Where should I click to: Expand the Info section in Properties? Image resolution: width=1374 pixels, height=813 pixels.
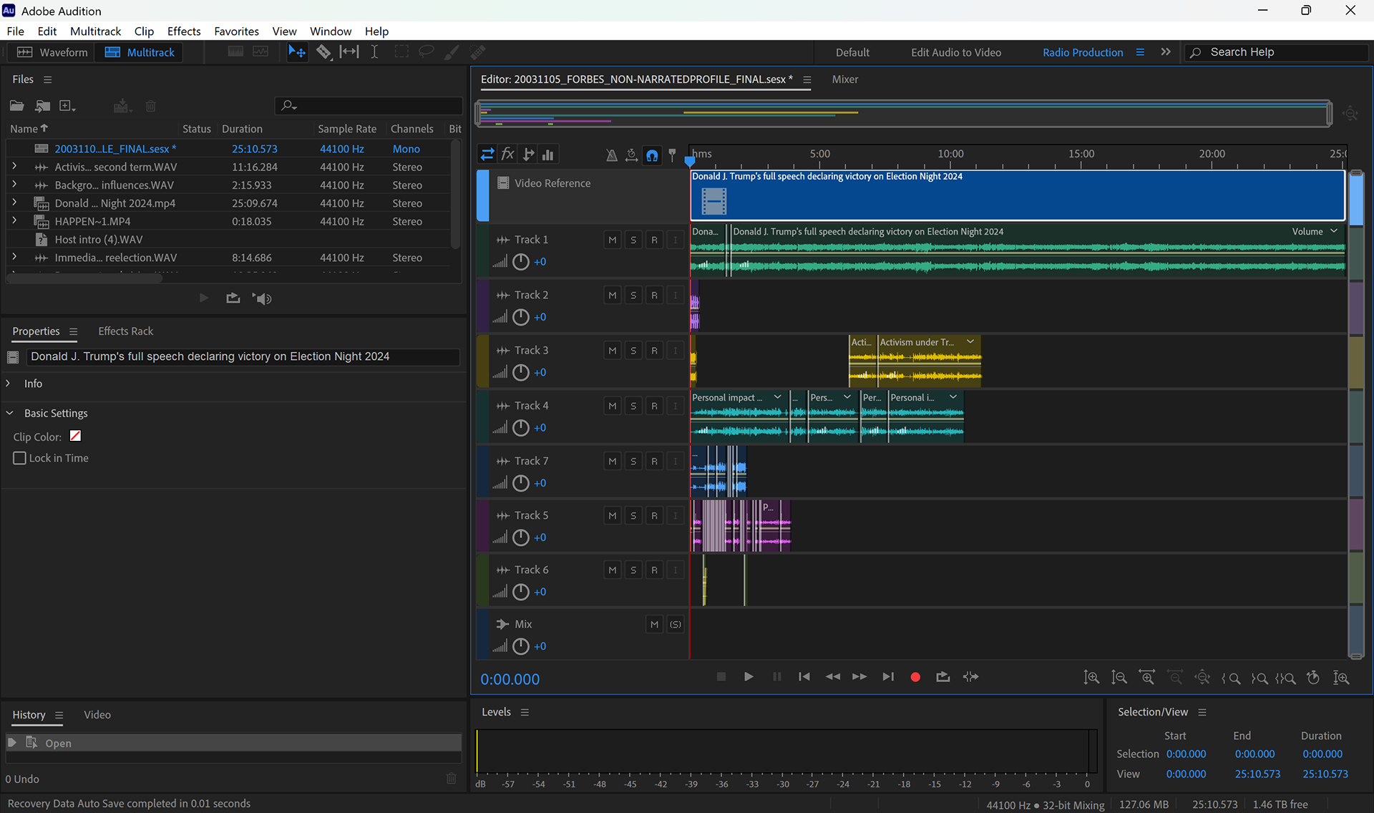9,384
